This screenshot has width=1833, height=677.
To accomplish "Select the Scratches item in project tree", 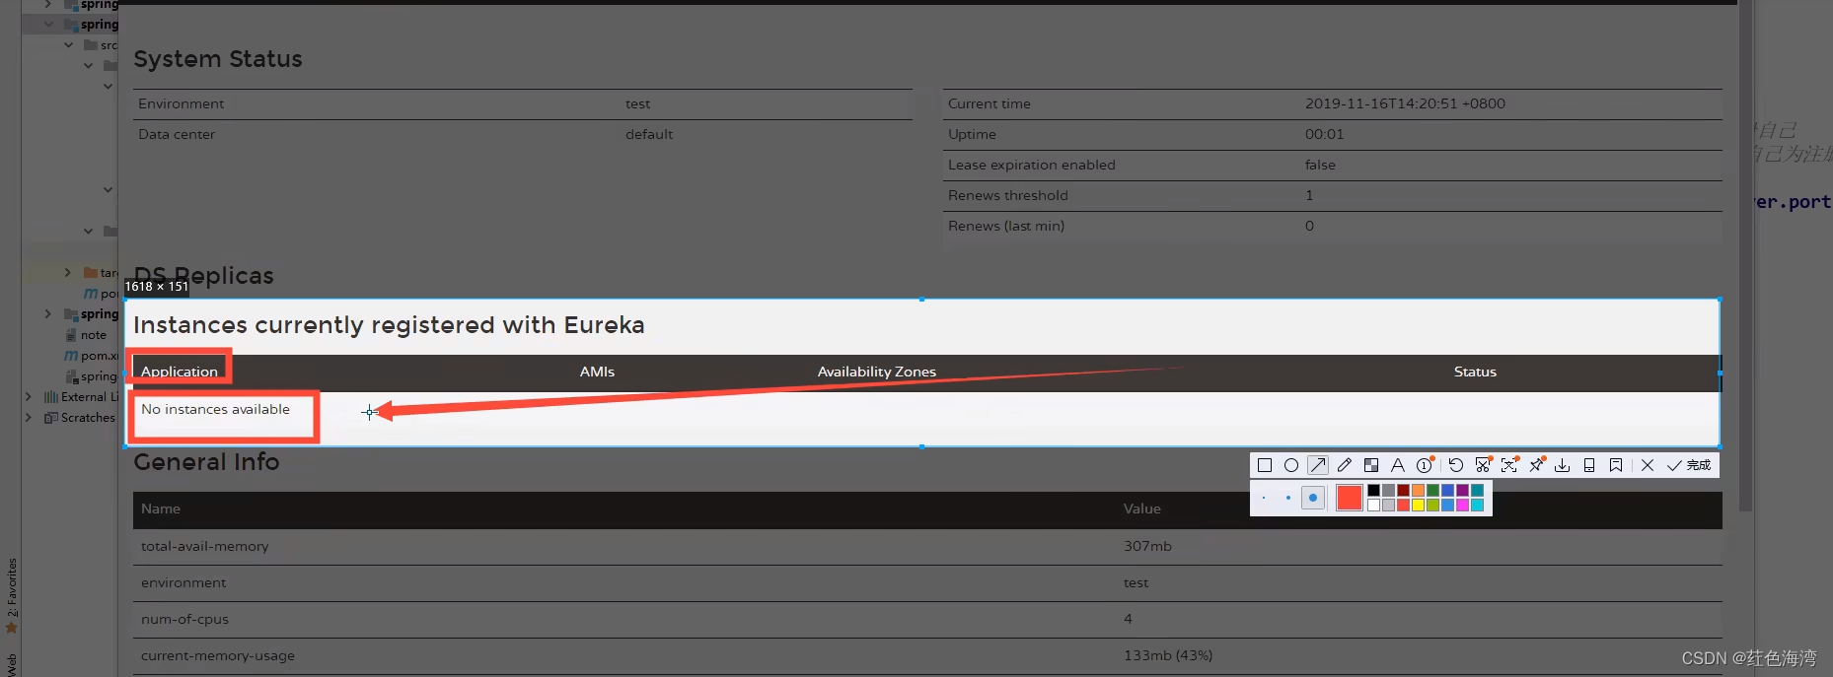I will 80,418.
